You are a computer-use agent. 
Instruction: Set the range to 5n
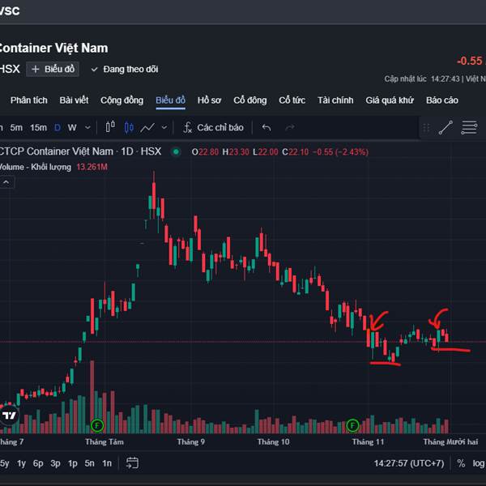(x=89, y=463)
